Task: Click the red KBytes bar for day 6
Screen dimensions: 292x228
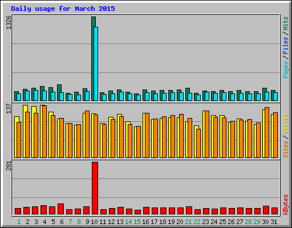Action: tap(61, 209)
